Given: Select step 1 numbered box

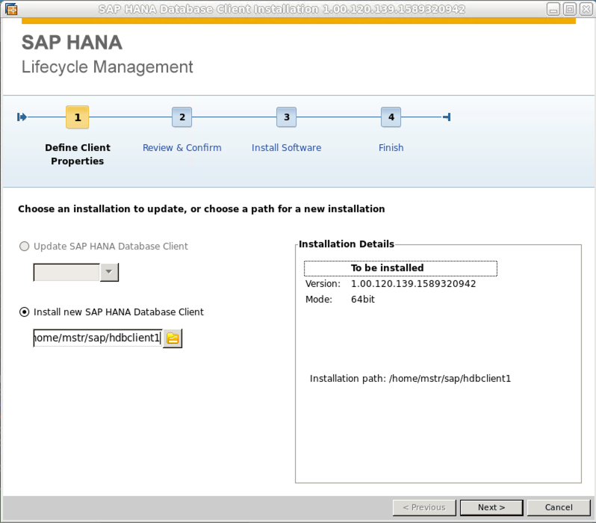Looking at the screenshot, I should coord(78,117).
